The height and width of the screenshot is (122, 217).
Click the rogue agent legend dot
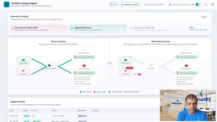[x=95, y=92]
